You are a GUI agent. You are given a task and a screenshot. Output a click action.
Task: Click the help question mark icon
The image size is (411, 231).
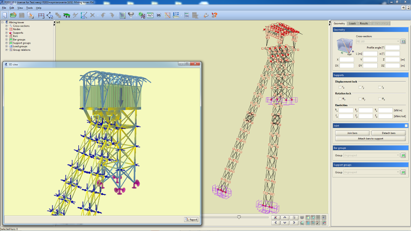click(x=214, y=15)
